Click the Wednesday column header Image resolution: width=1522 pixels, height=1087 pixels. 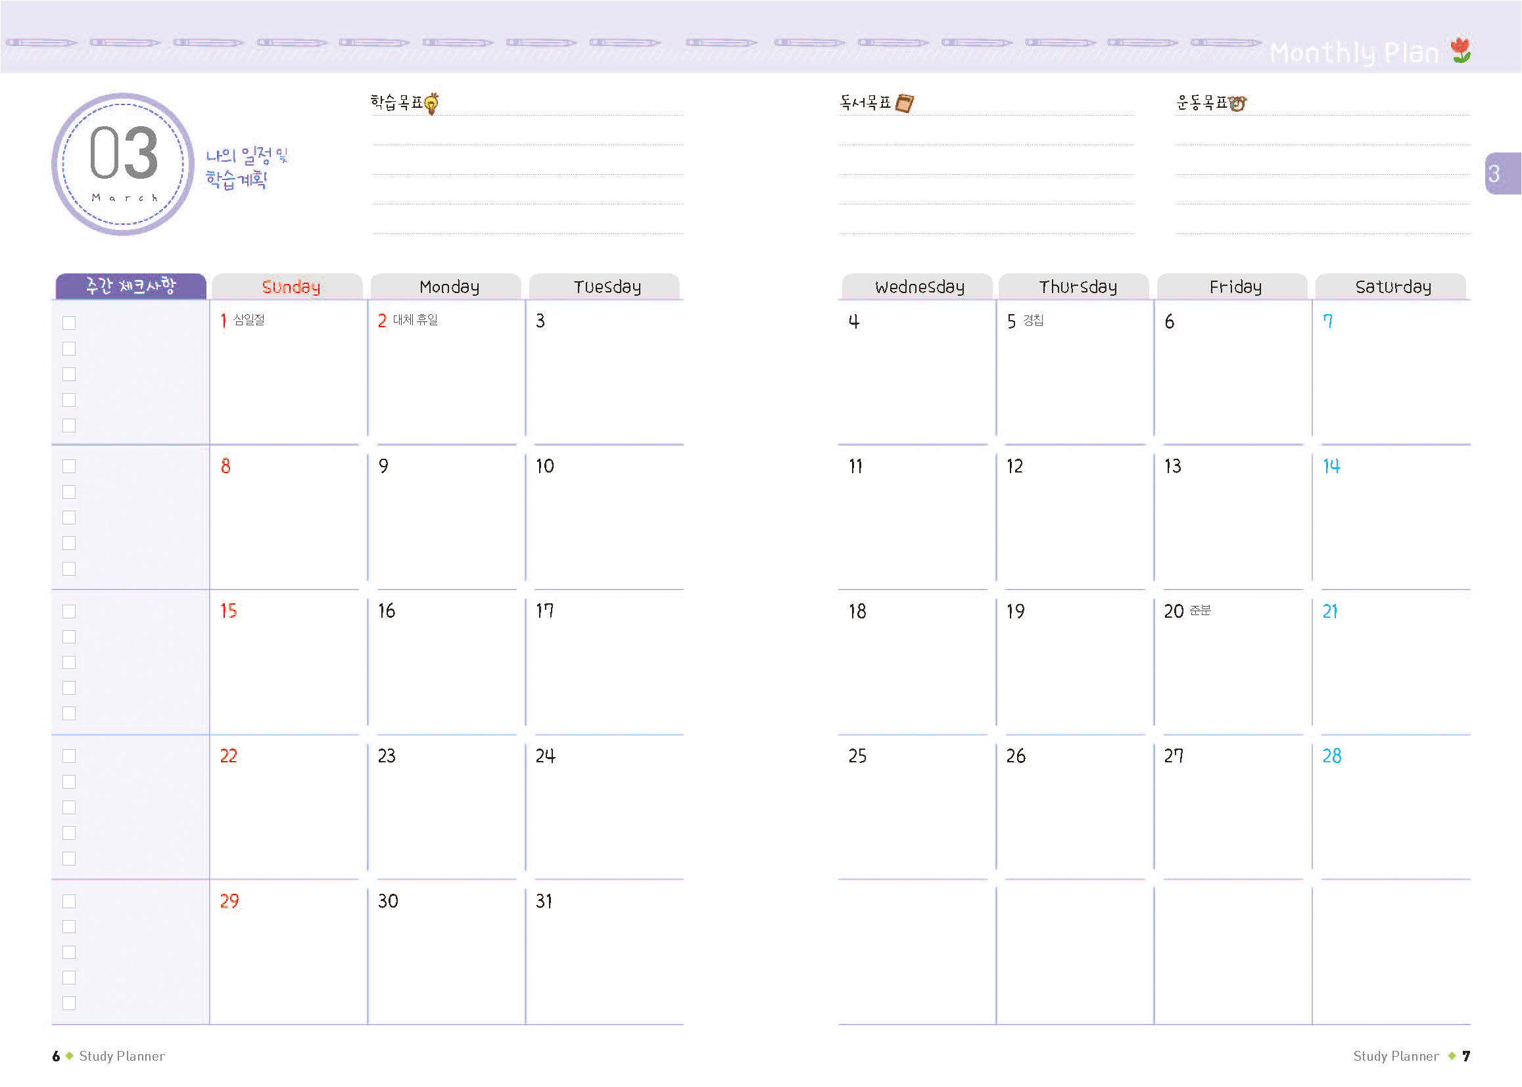918,287
